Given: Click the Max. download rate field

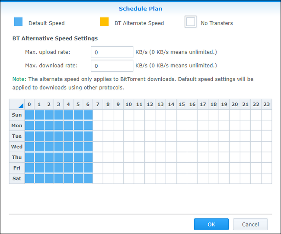Looking at the screenshot, I should click(112, 66).
